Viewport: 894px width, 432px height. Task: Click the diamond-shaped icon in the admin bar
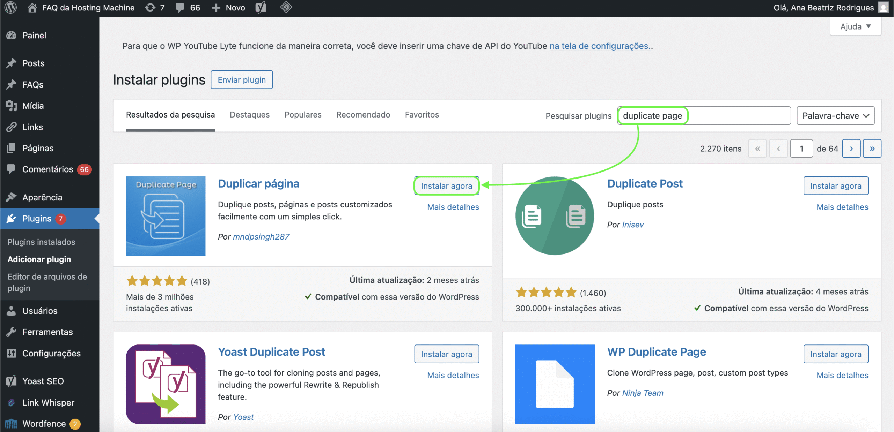pyautogui.click(x=286, y=7)
